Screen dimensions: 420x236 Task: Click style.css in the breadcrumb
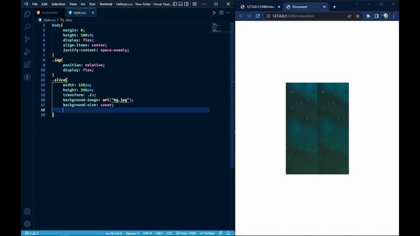pos(50,20)
